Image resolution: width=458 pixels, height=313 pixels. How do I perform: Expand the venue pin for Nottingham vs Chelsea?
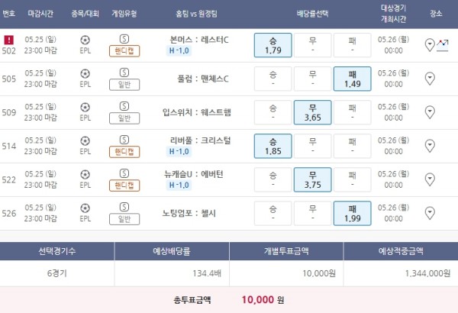tap(430, 211)
